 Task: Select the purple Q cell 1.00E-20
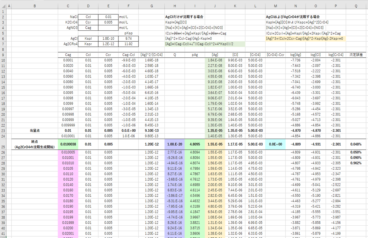[175, 144]
